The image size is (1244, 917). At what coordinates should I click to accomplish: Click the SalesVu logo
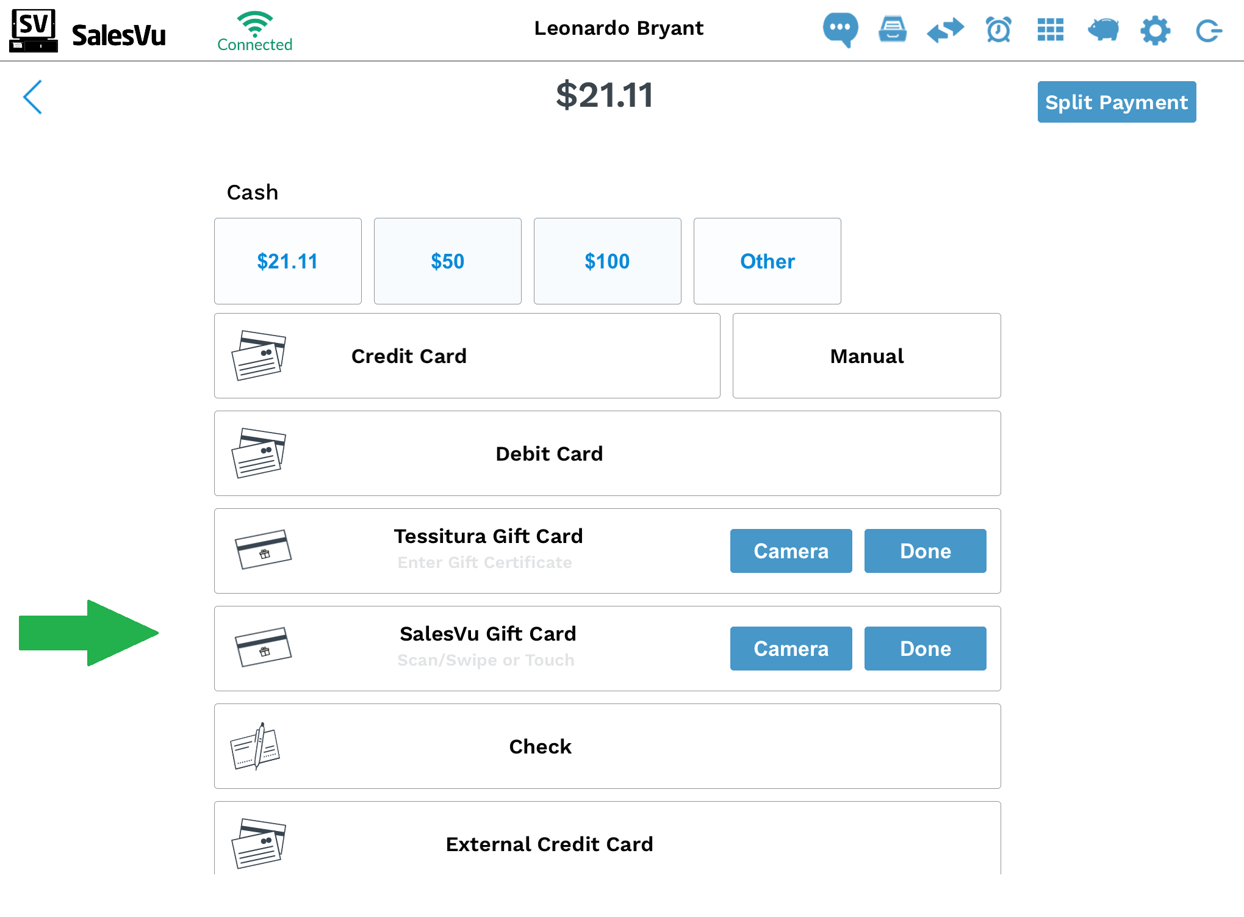(88, 31)
